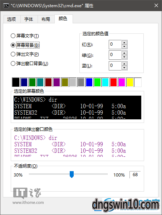The image size is (162, 215).
Task: Go to the 布局 tab
Action: tap(46, 19)
